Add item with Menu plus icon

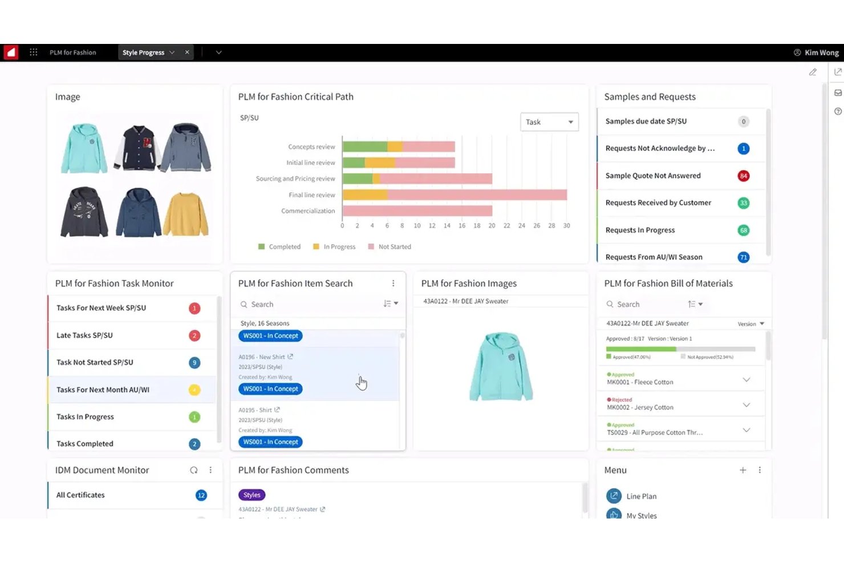tap(743, 470)
